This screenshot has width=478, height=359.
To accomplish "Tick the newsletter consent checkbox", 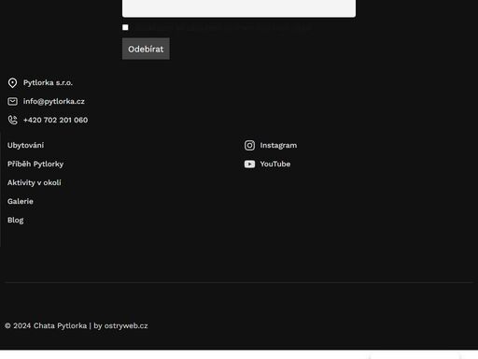I will click(x=125, y=27).
